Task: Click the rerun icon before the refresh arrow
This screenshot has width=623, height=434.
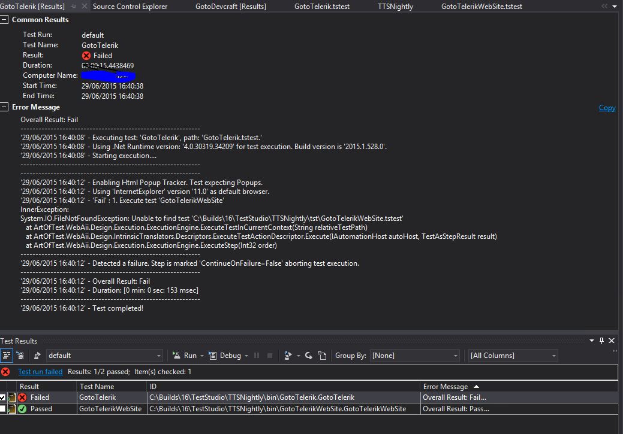Action: coord(288,356)
